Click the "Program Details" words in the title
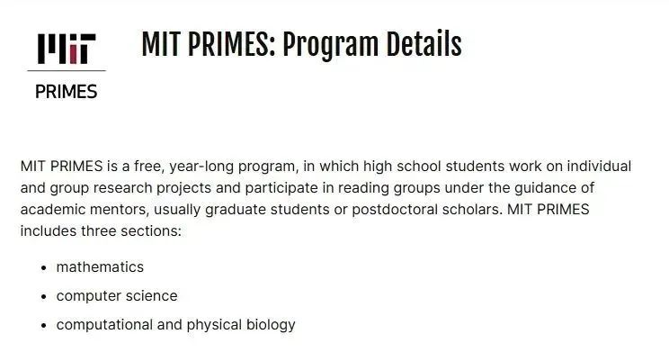 (372, 44)
